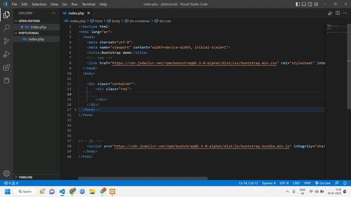Click the VS Code logo in title bar
Screen dimensions: 351x197
tap(5, 4)
